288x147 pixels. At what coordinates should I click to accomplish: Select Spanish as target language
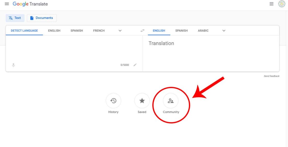[x=181, y=31]
